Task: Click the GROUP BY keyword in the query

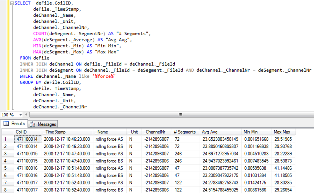Action: click(x=31, y=82)
